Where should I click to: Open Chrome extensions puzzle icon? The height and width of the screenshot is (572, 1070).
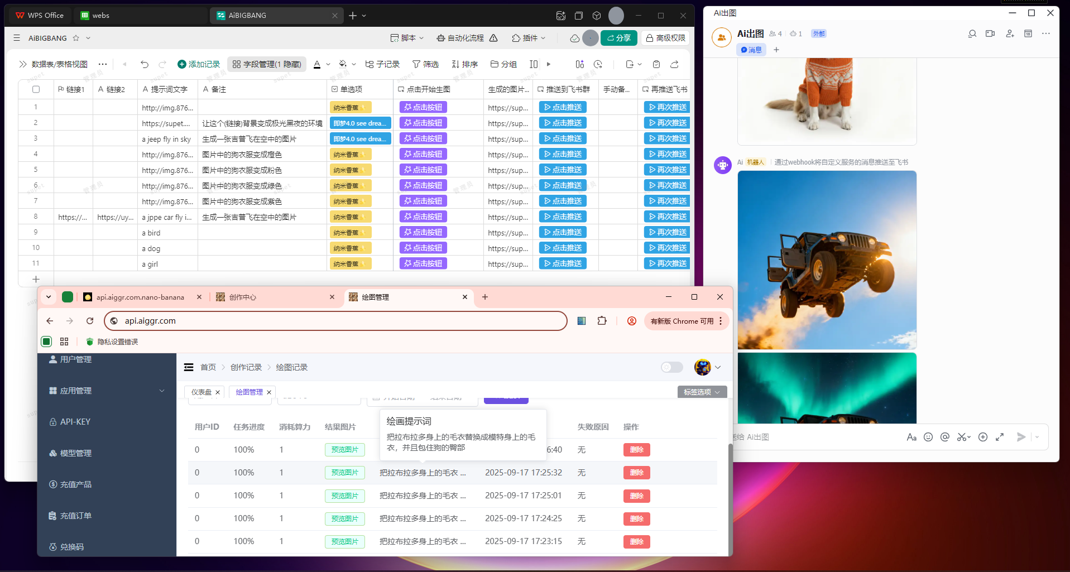602,321
